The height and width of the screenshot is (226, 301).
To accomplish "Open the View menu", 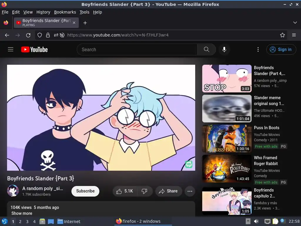I will point(28,12).
